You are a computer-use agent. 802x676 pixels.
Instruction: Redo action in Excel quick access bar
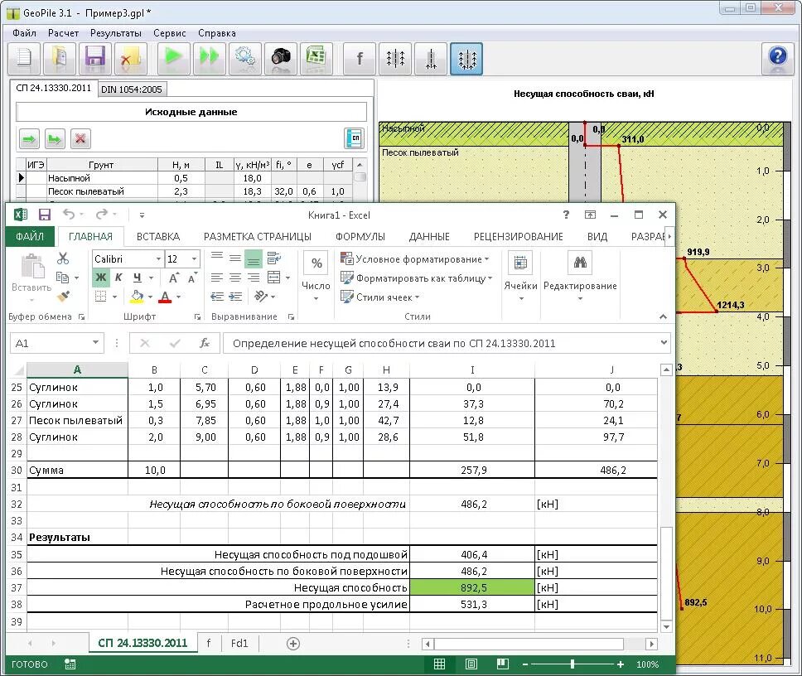tap(102, 215)
